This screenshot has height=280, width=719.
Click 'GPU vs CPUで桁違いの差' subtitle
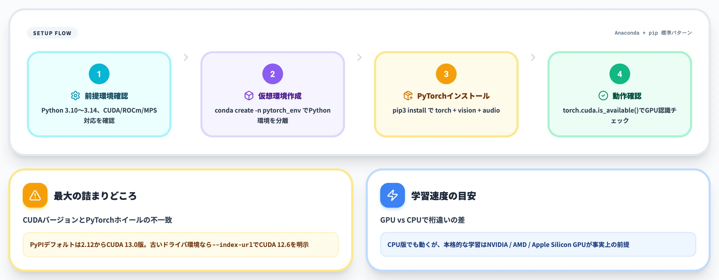(422, 220)
